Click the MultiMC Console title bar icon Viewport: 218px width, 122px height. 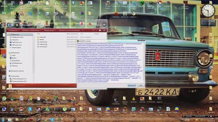78,41
